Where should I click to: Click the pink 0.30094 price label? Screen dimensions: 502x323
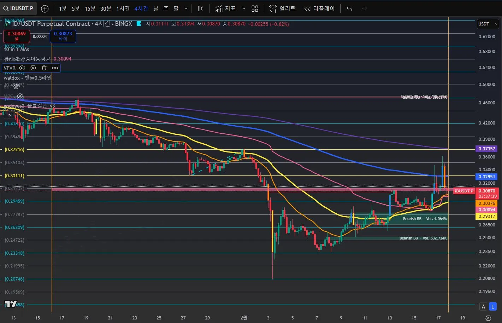tap(486, 209)
